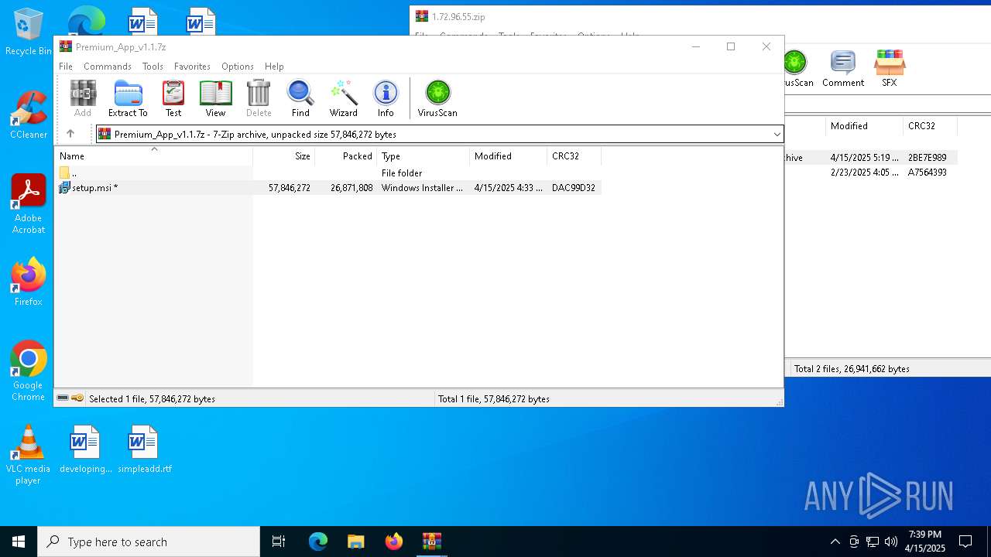
Task: Open the Commands menu
Action: 108,67
